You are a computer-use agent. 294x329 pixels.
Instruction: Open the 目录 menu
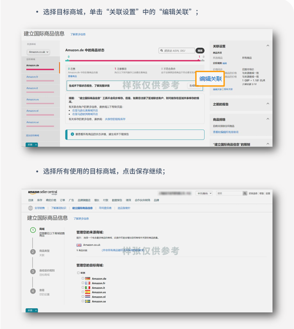click(x=31, y=200)
